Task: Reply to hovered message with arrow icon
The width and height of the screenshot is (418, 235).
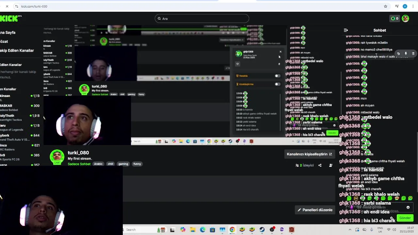Action: (398, 54)
